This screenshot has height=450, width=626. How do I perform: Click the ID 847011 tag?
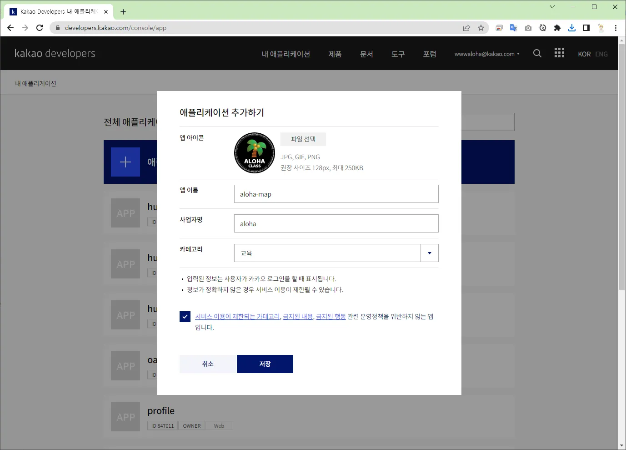point(163,426)
